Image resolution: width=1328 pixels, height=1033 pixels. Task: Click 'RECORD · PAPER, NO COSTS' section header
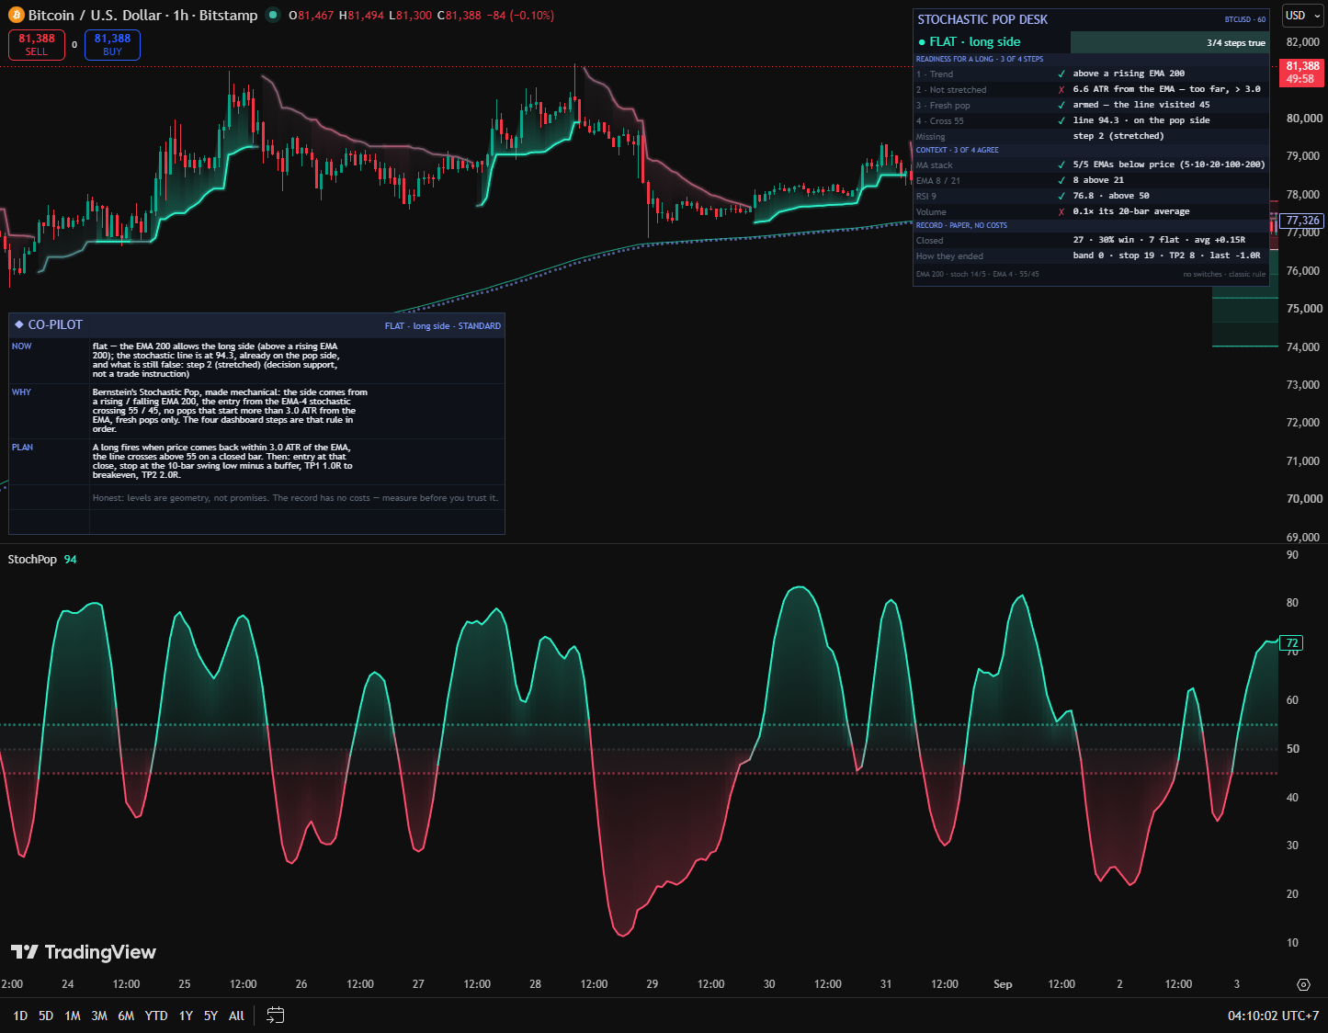coord(961,225)
